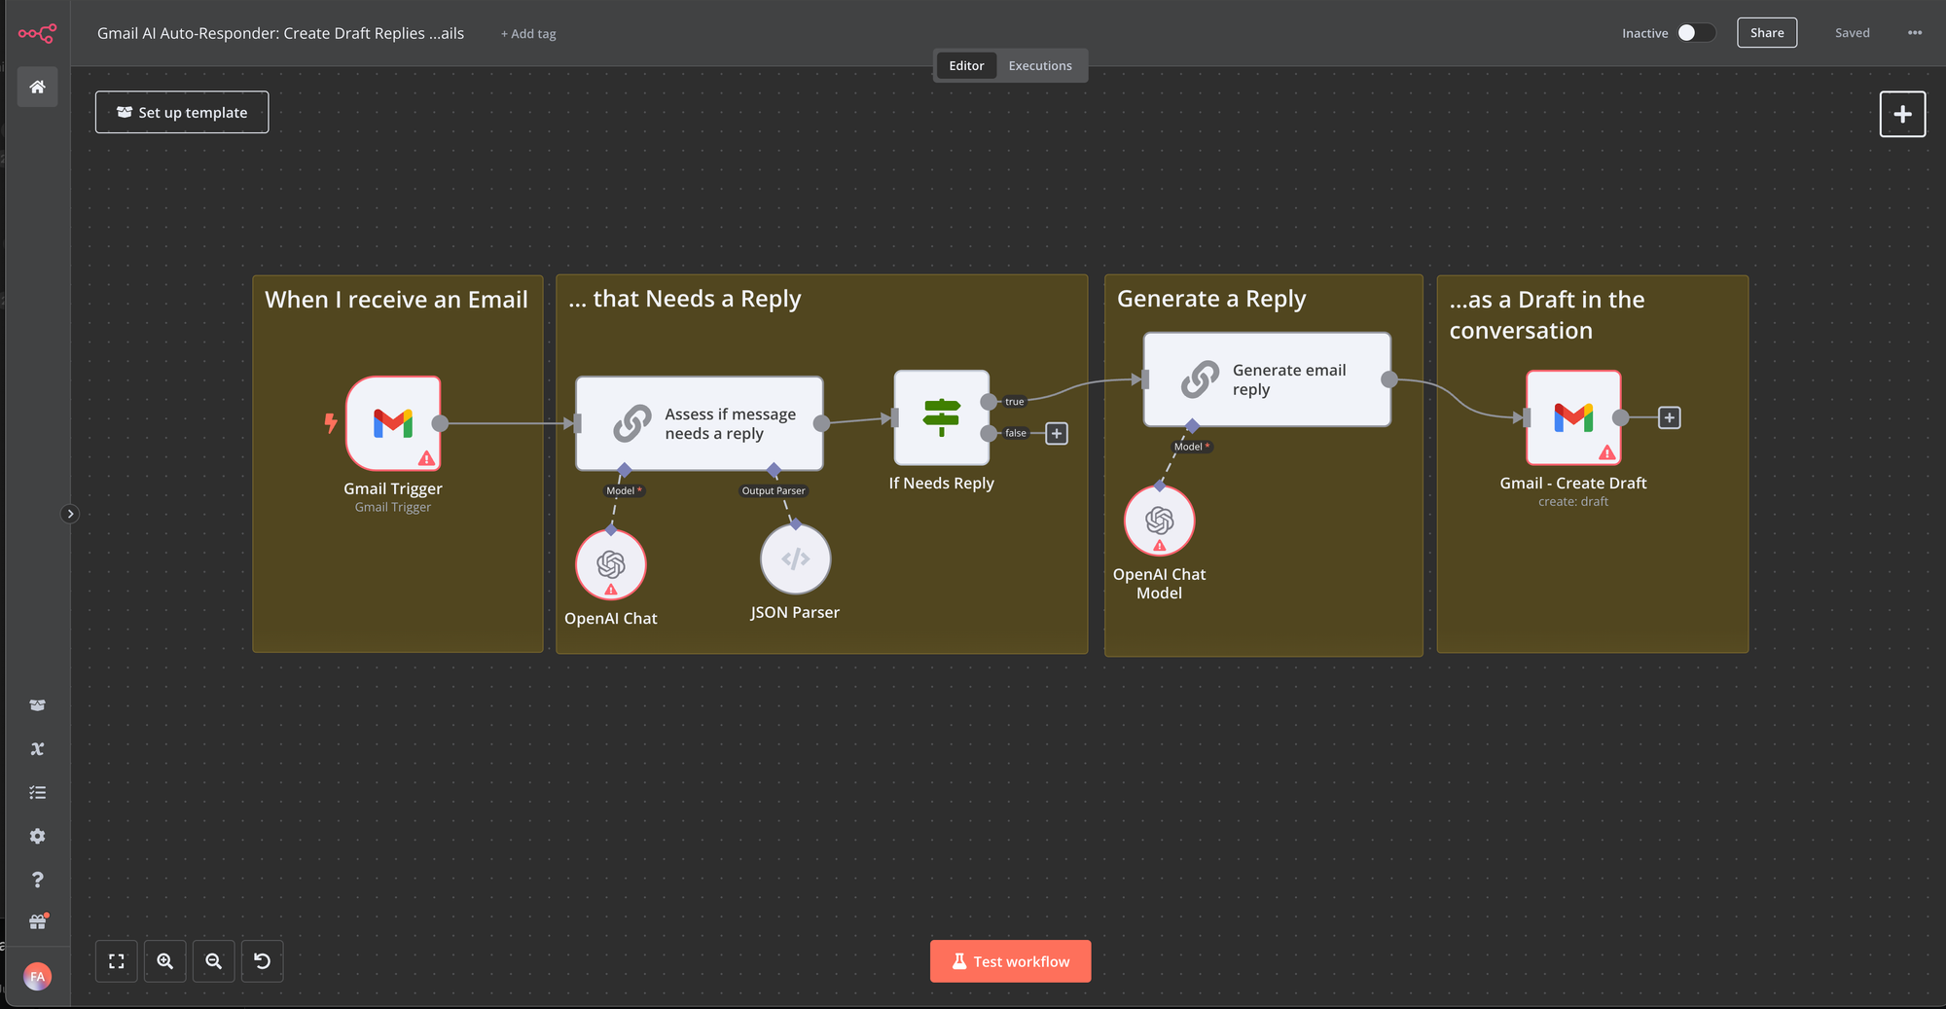Viewport: 1946px width, 1009px height.
Task: Collapse the left sidebar with the chevron
Action: pyautogui.click(x=69, y=513)
